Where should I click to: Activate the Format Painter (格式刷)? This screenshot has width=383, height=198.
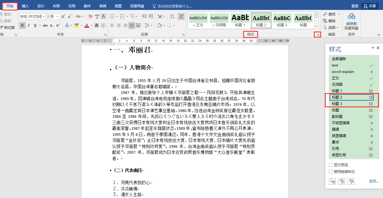pyautogui.click(x=7, y=27)
